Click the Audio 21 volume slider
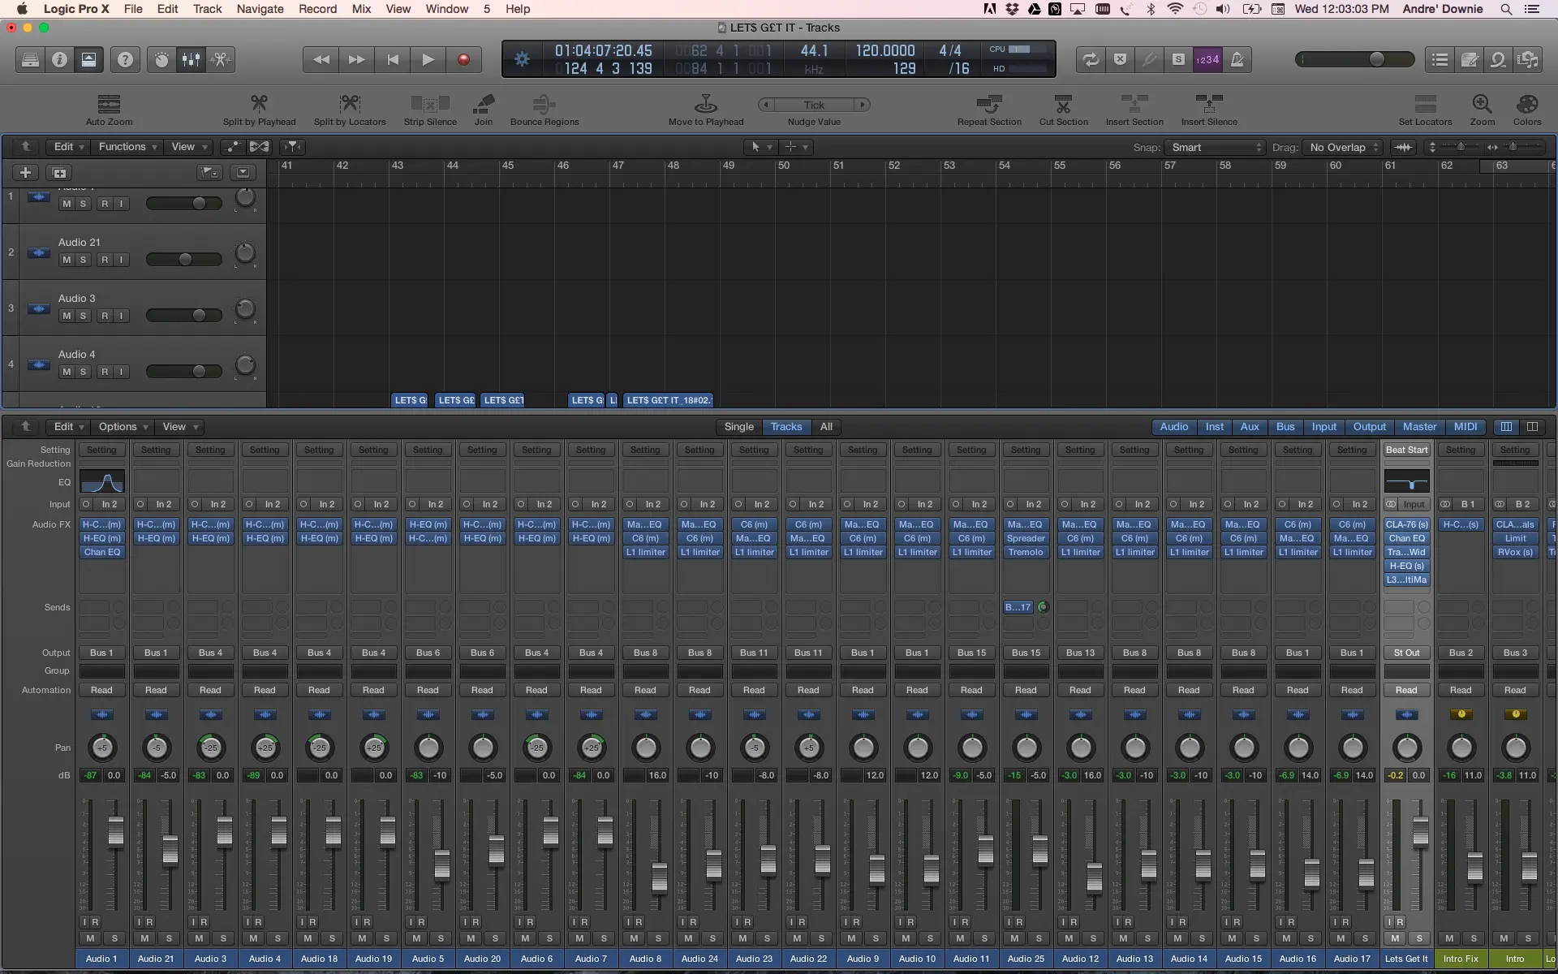The width and height of the screenshot is (1558, 974). click(x=184, y=260)
